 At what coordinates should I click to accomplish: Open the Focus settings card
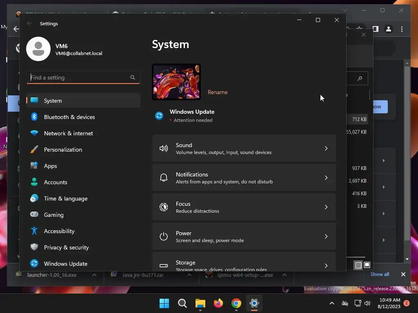244,207
